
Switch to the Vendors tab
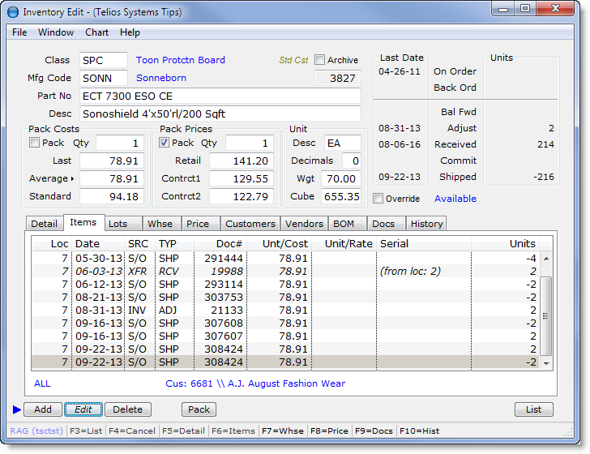click(x=303, y=224)
